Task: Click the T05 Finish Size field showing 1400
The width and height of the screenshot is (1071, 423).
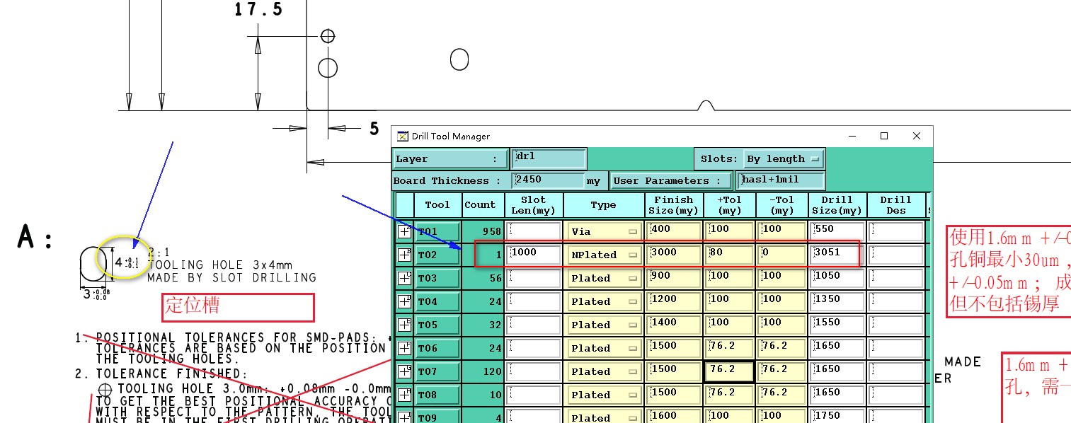Action: click(x=675, y=325)
